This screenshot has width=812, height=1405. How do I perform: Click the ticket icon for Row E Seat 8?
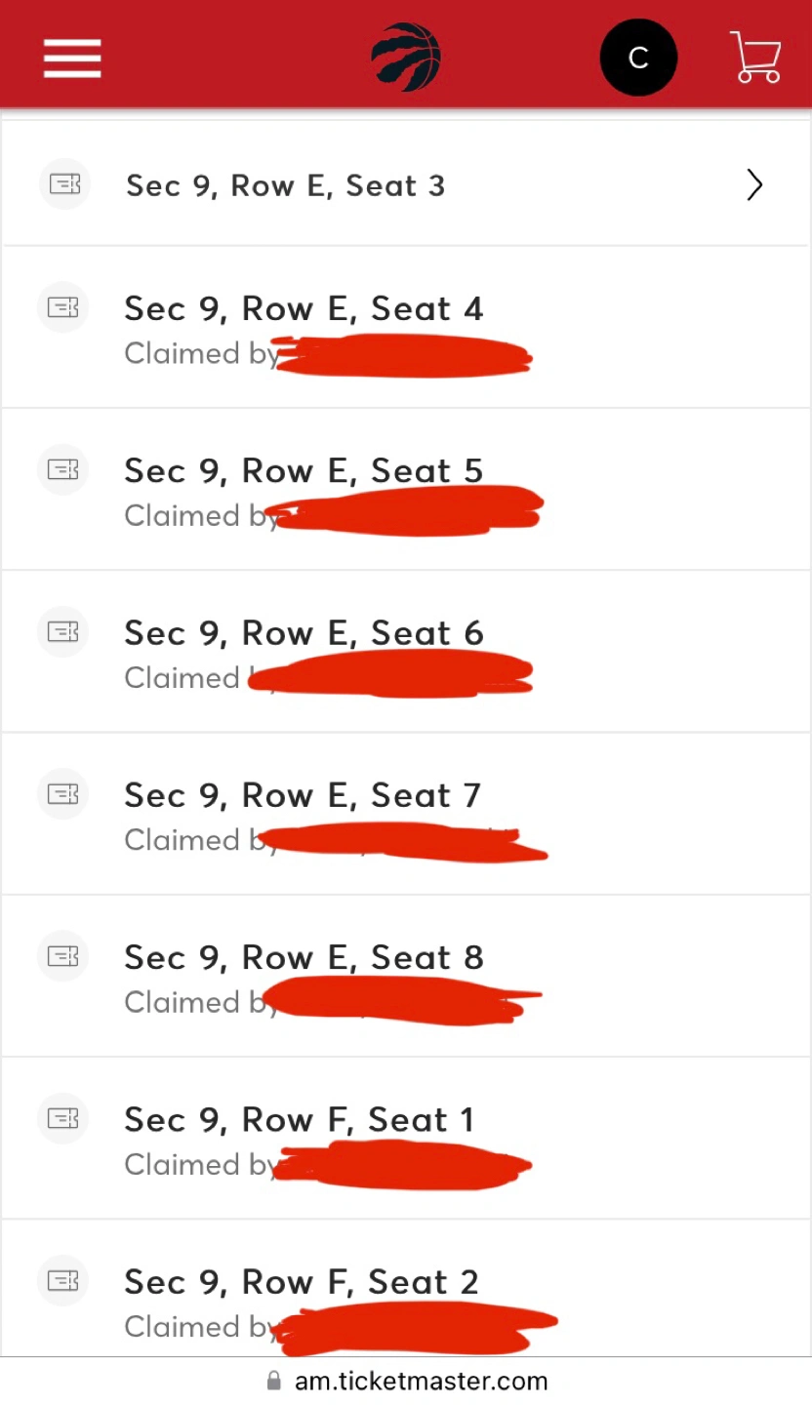click(x=63, y=955)
